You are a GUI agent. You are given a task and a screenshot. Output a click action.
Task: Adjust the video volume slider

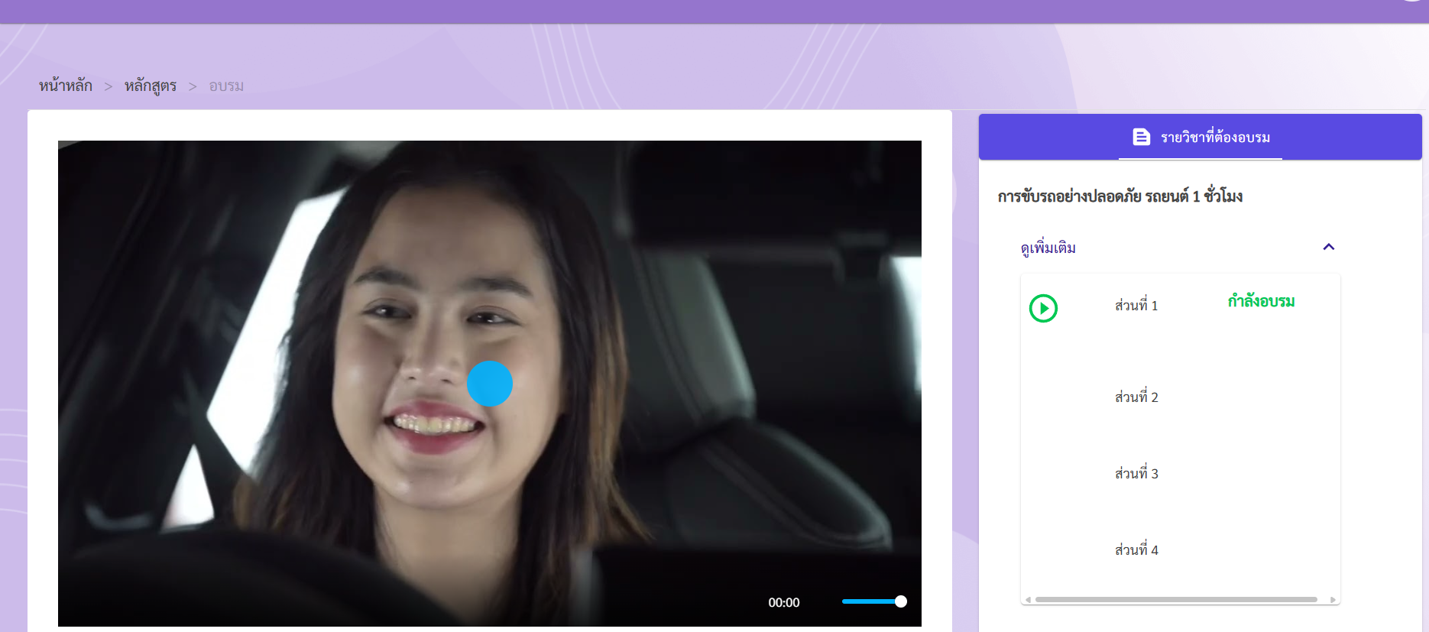(x=874, y=601)
